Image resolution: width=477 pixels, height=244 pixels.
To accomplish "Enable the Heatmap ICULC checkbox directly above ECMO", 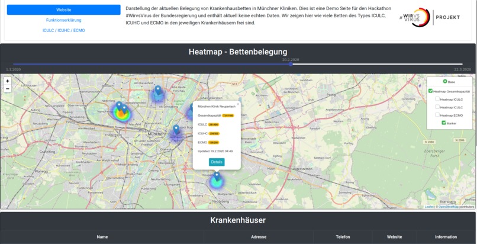I will click(437, 107).
